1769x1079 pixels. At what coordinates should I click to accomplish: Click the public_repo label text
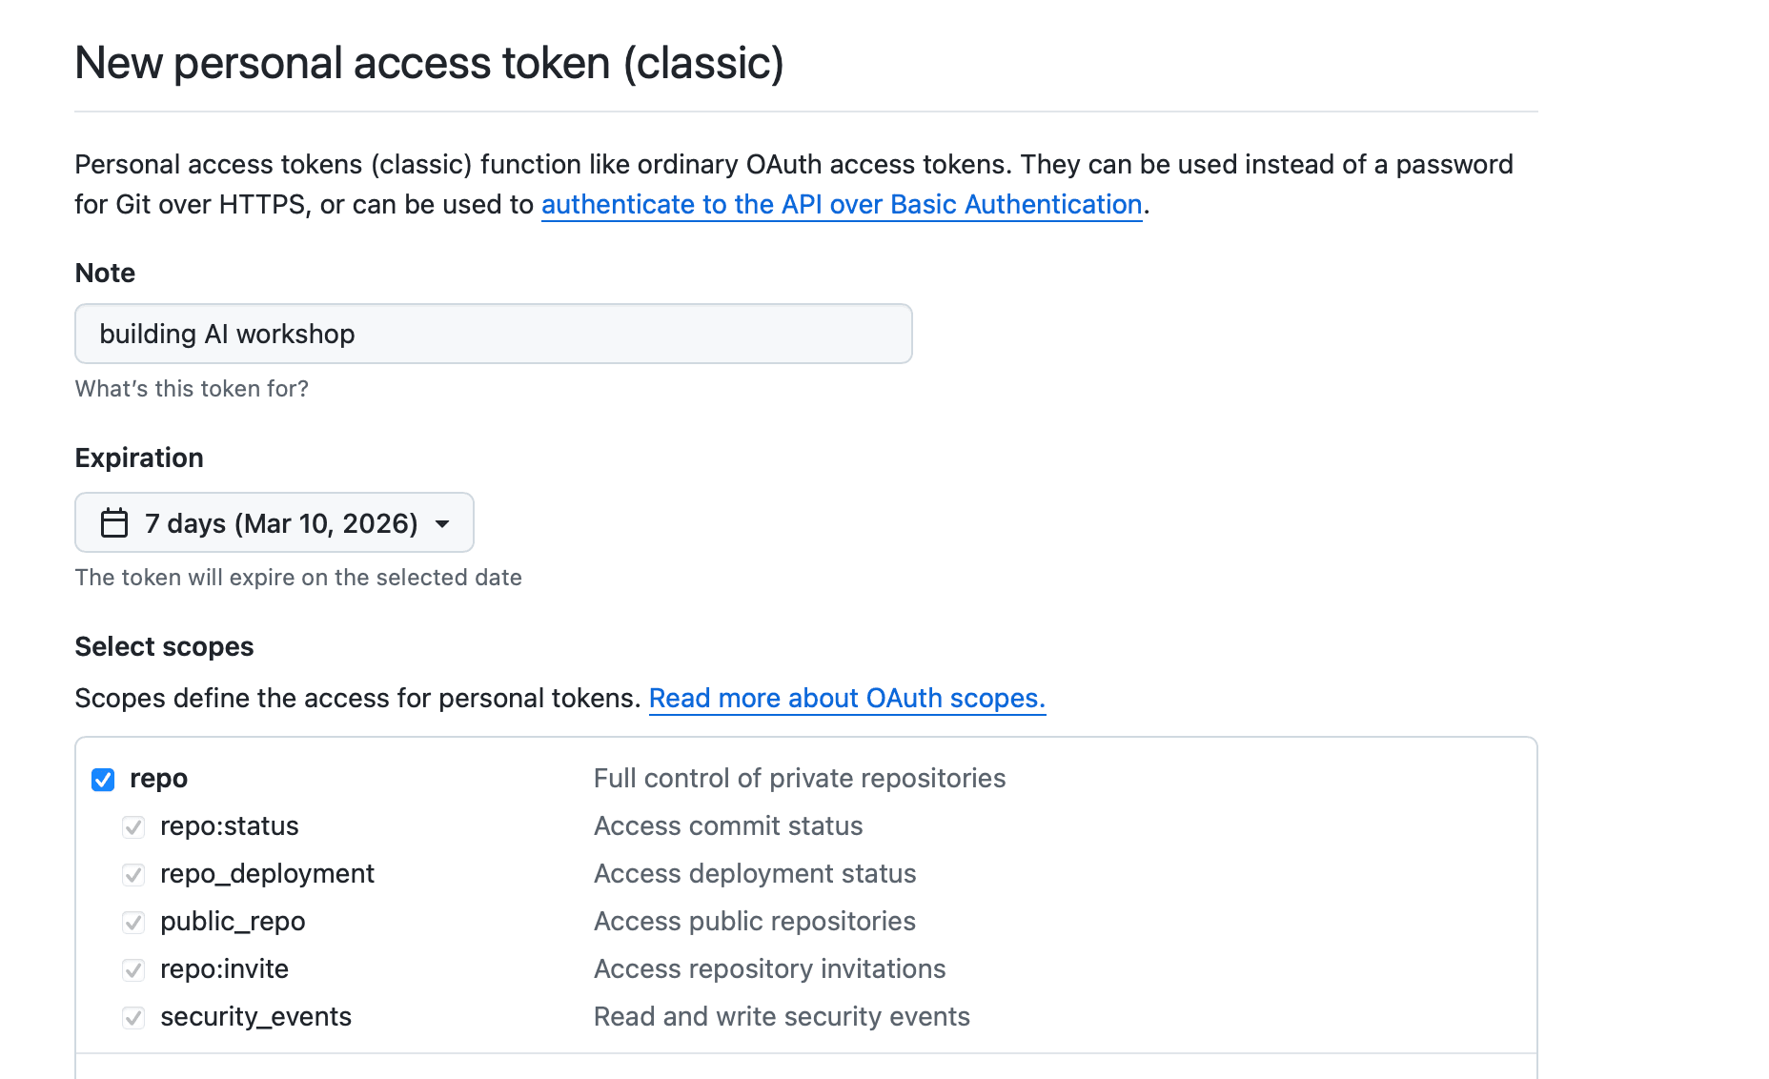coord(233,922)
